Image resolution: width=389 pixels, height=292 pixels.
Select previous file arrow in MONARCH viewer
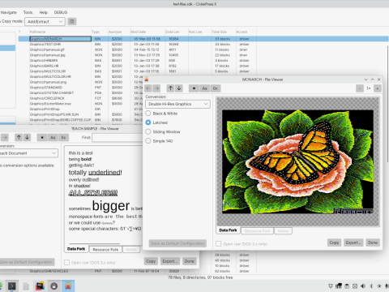click(x=170, y=88)
